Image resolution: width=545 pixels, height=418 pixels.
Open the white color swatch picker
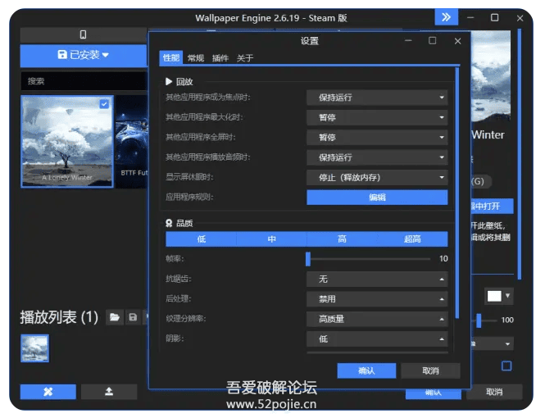click(494, 296)
